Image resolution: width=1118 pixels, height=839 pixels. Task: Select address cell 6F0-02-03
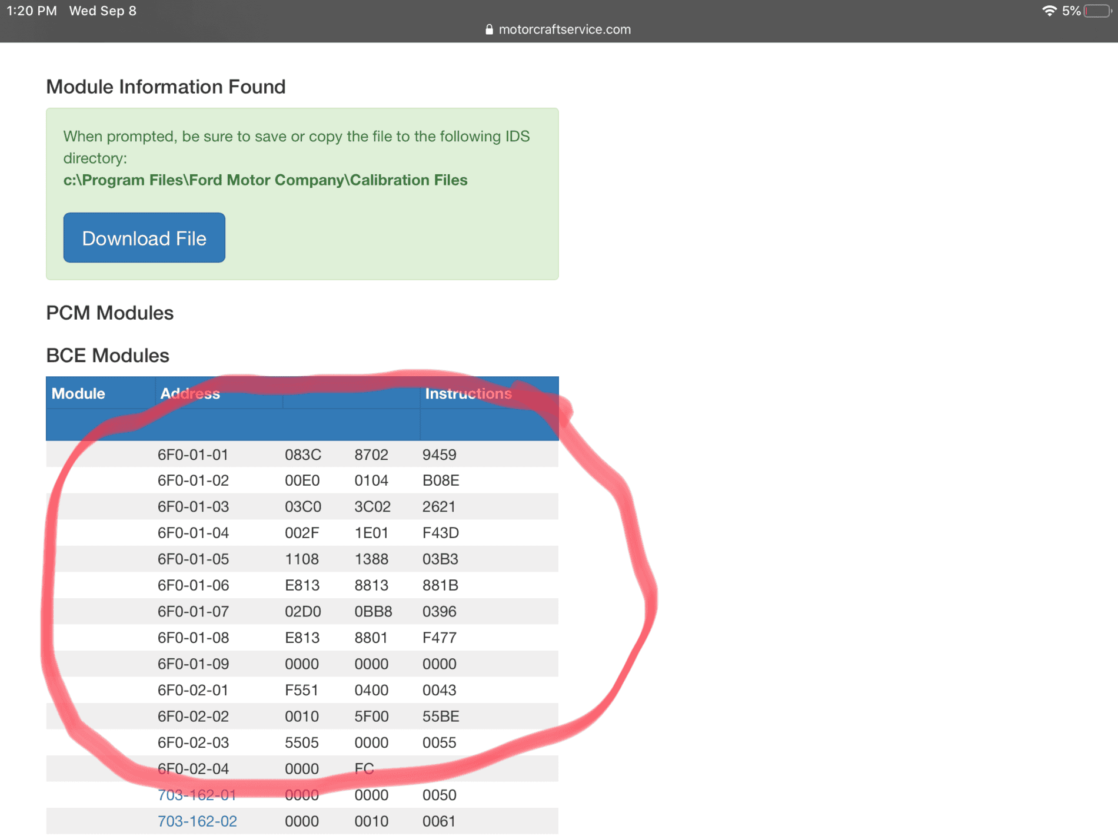193,742
